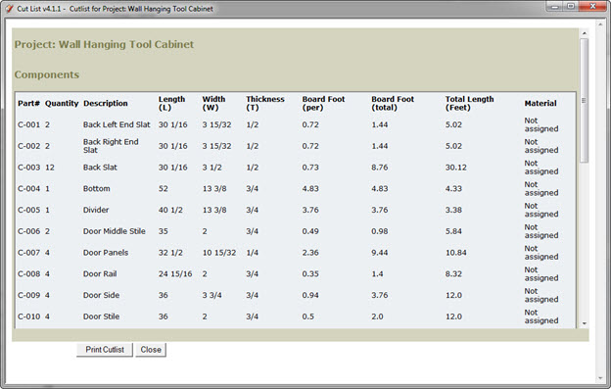The width and height of the screenshot is (611, 389).
Task: Click total length 30.12 for Back Slat
Action: (x=455, y=168)
